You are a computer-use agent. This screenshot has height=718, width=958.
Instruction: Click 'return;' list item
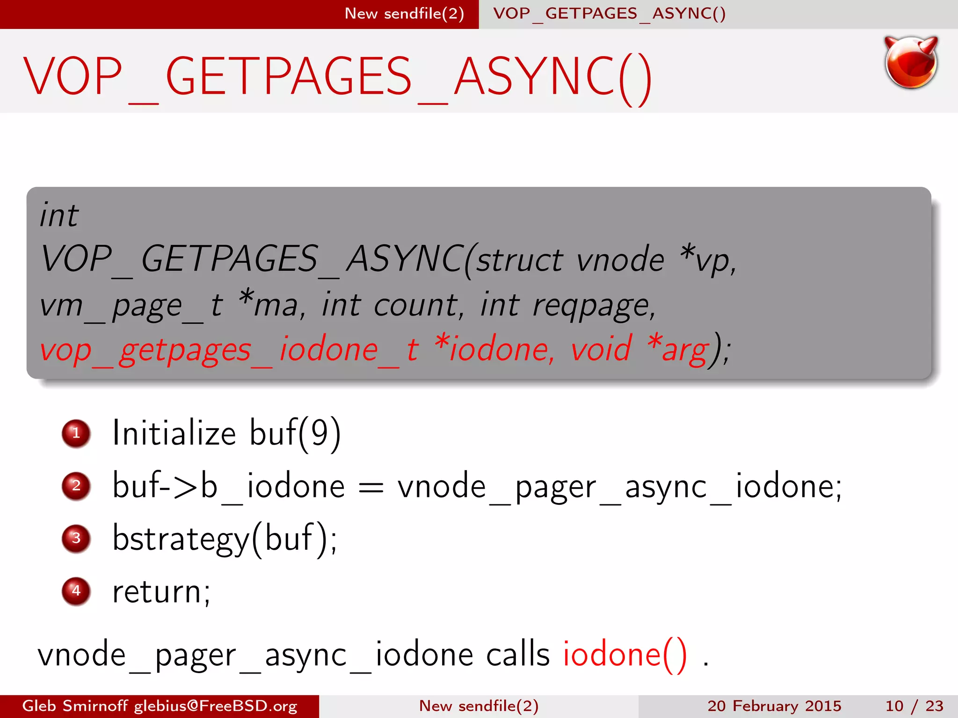[x=162, y=592]
